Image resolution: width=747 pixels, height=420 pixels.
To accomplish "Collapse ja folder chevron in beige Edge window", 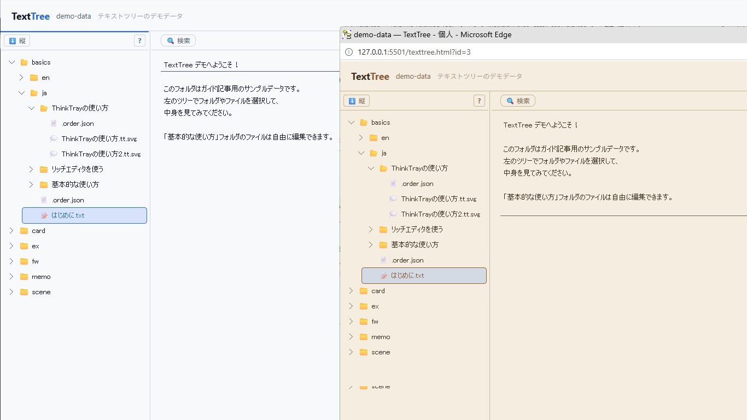I will [x=361, y=153].
